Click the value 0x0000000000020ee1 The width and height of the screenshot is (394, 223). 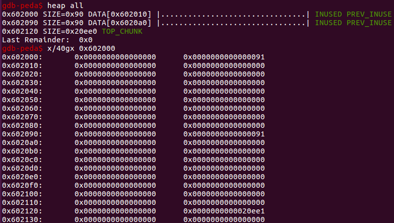pyautogui.click(x=224, y=211)
